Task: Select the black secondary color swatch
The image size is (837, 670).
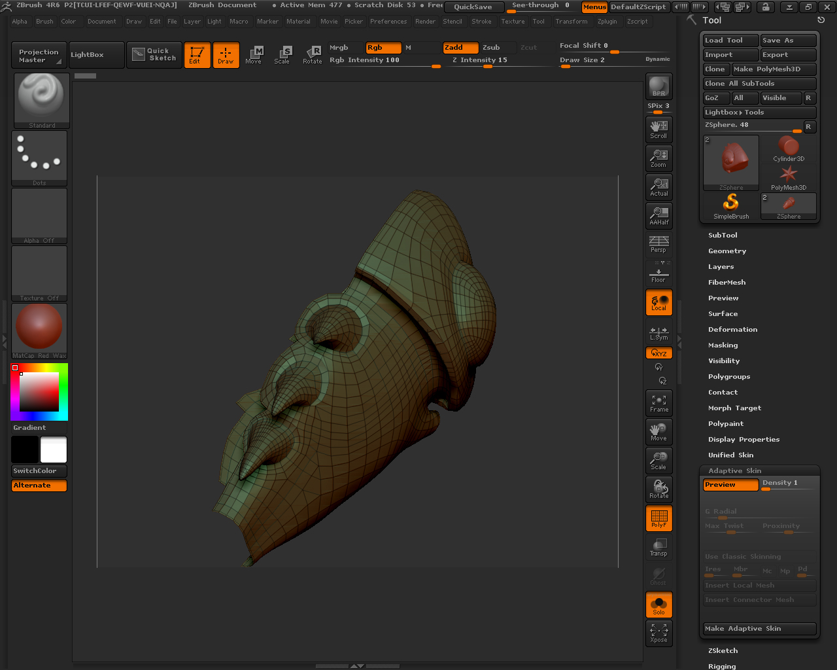Action: pyautogui.click(x=25, y=450)
